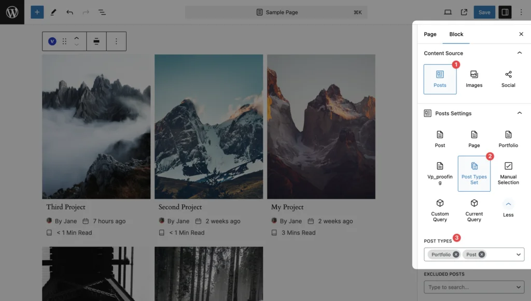
Task: Move block down with the arrow
Action: (x=77, y=45)
